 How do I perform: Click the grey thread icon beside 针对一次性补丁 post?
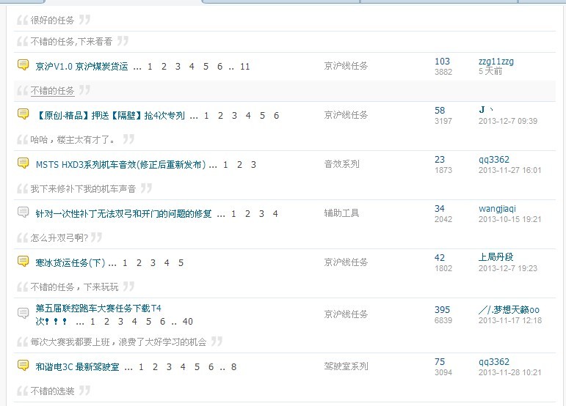click(23, 213)
